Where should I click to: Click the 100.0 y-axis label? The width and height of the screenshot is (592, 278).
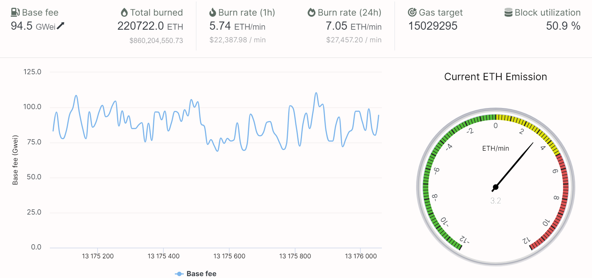pyautogui.click(x=32, y=107)
